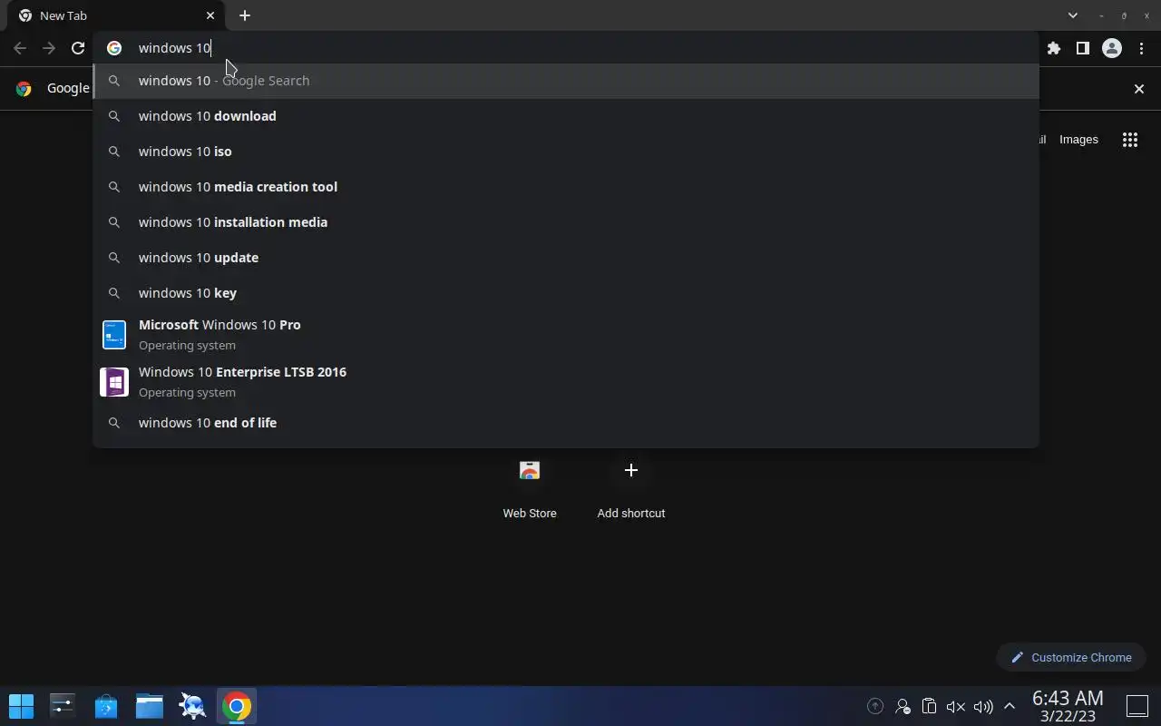Select 'windows 10 media creation tool' suggestion
This screenshot has width=1161, height=726.
(x=566, y=187)
